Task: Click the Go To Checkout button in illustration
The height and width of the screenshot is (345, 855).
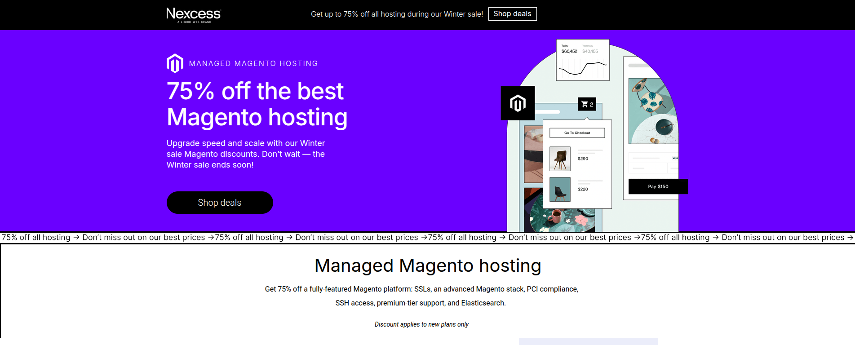Action: click(x=577, y=133)
